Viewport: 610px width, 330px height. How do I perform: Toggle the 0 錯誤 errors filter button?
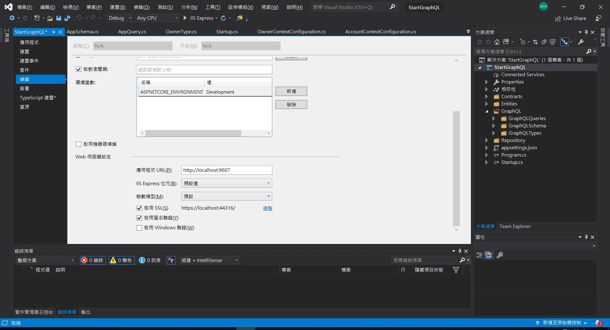point(93,260)
